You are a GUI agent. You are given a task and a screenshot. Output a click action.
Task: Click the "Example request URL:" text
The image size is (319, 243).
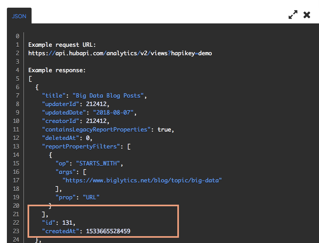pyautogui.click(x=62, y=45)
